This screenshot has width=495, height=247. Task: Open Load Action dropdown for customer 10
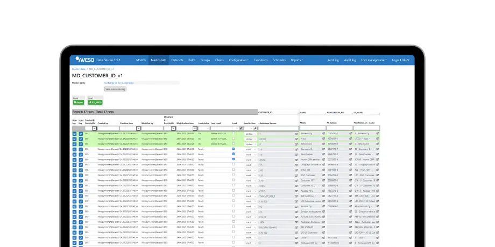point(251,149)
